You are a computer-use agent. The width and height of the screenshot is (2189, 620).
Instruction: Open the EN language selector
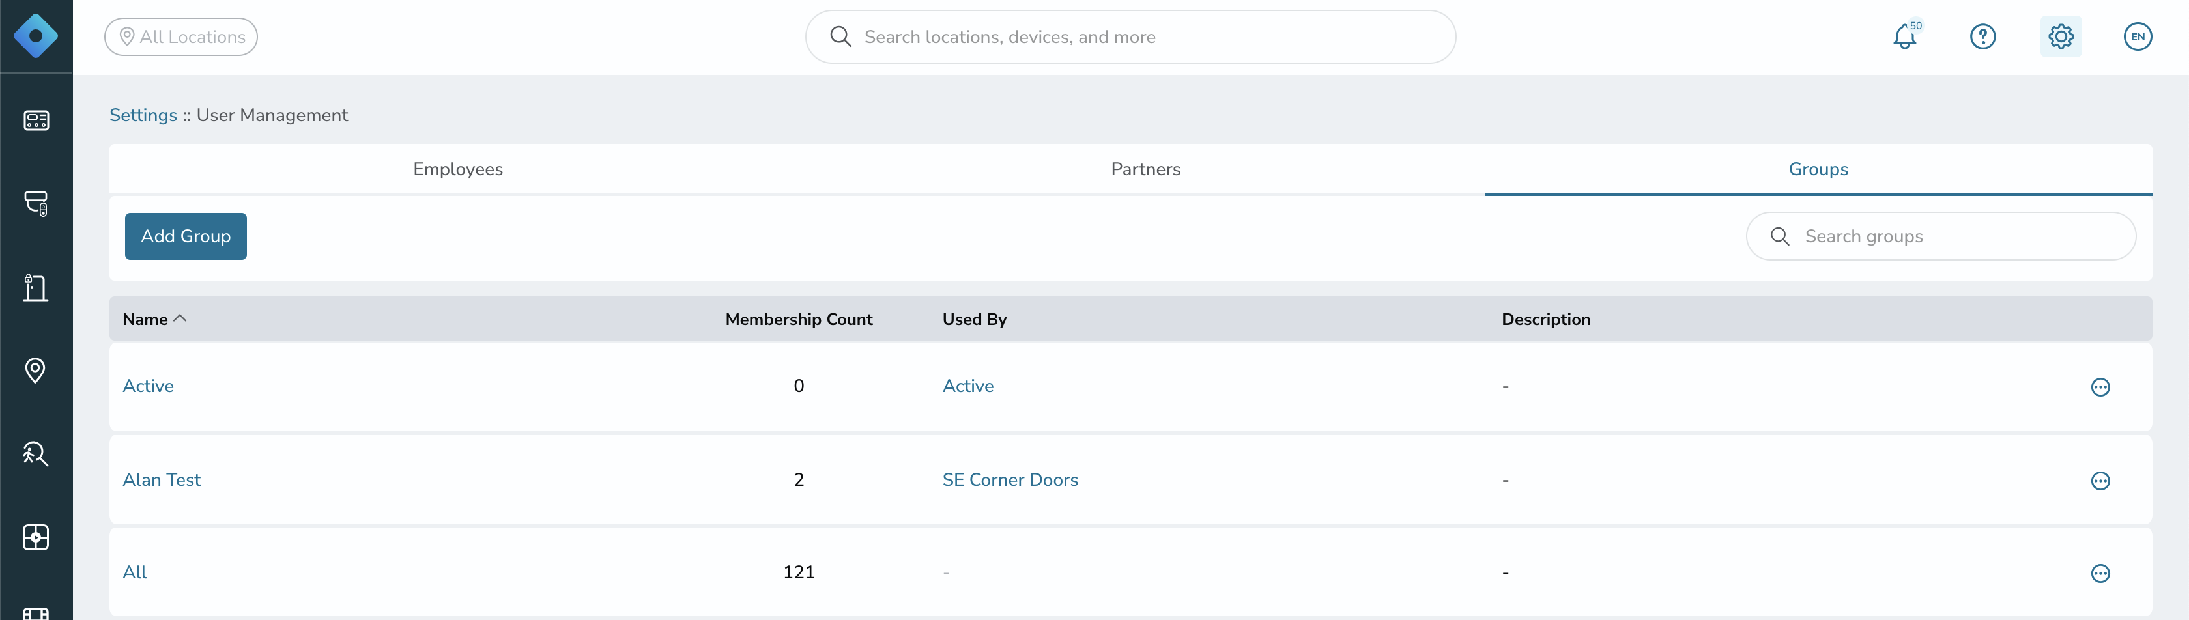pyautogui.click(x=2137, y=36)
